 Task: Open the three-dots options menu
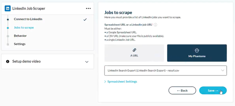point(88,9)
